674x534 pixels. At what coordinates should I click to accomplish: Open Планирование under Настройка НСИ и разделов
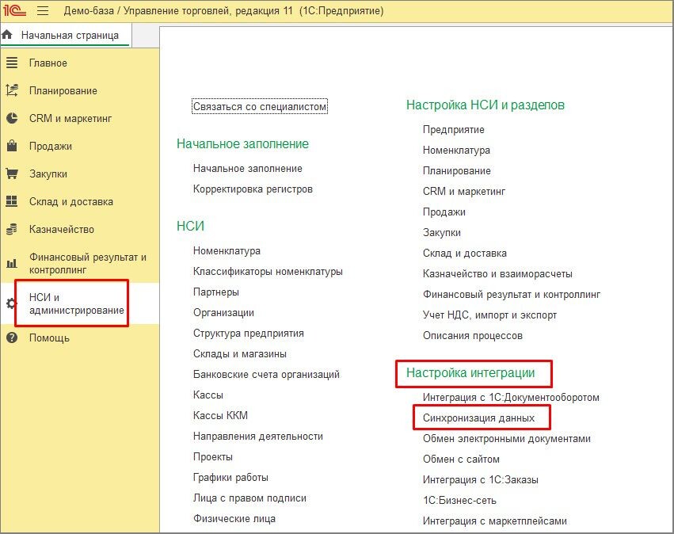coord(456,170)
